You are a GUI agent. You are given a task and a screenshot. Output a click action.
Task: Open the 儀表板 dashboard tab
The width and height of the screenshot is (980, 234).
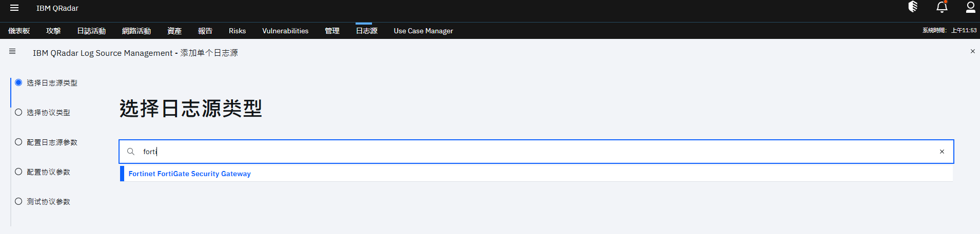19,31
